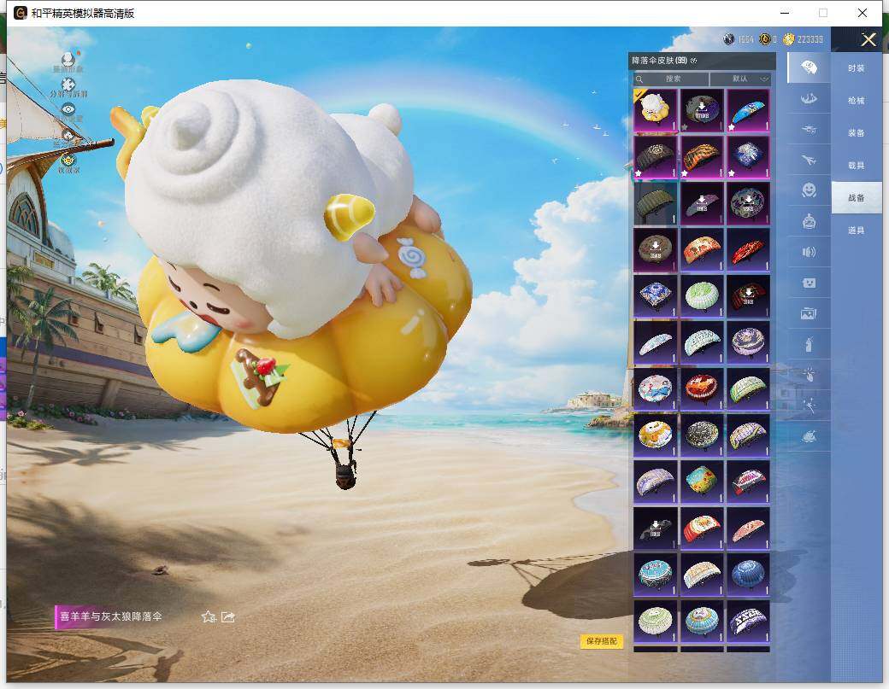Click the gold coin currency icon

(x=789, y=39)
